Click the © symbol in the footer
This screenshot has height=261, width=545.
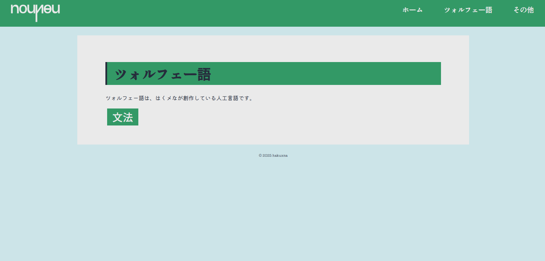(260, 156)
